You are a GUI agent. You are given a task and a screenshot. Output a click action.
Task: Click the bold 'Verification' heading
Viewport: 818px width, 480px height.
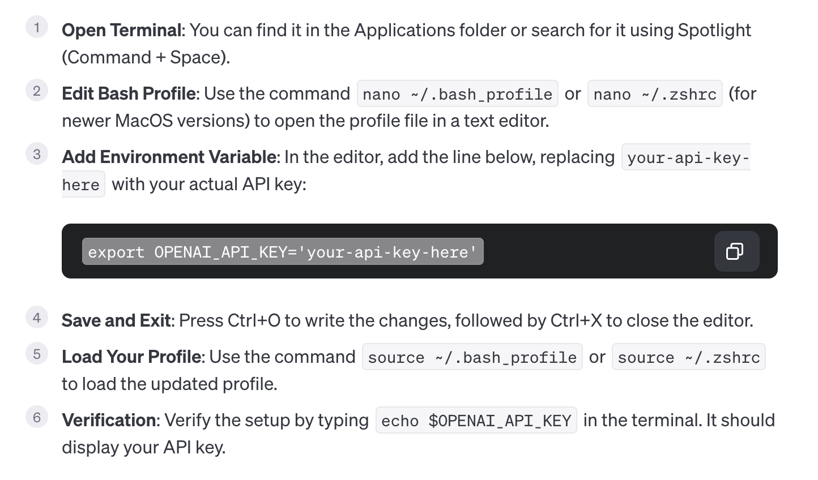(109, 420)
